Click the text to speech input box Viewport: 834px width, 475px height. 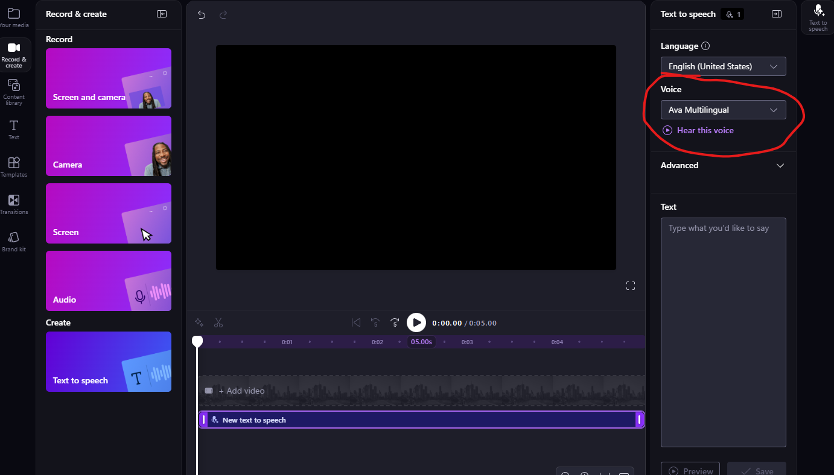click(723, 332)
